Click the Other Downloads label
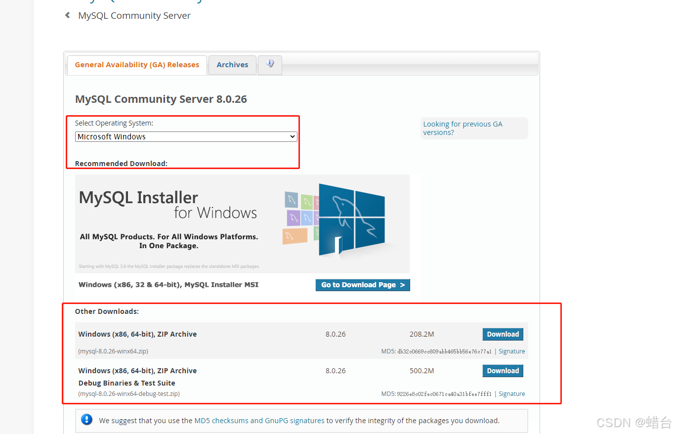The height and width of the screenshot is (434, 674). (107, 311)
